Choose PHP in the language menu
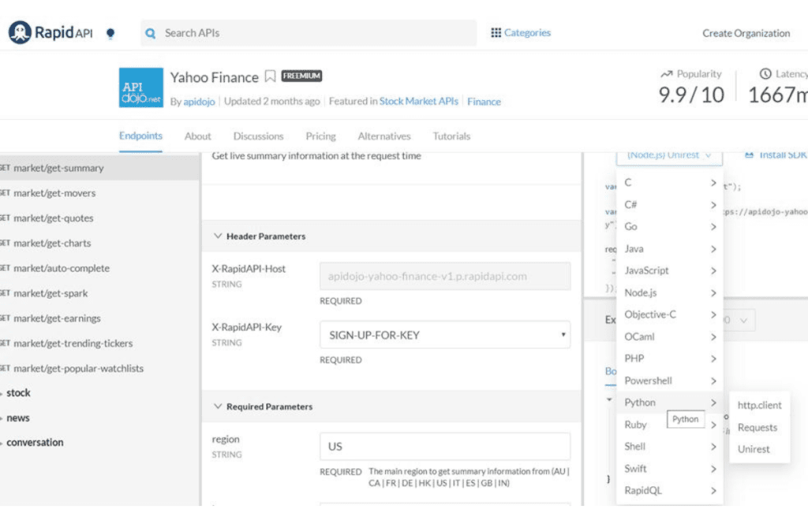The width and height of the screenshot is (808, 524). [x=634, y=359]
